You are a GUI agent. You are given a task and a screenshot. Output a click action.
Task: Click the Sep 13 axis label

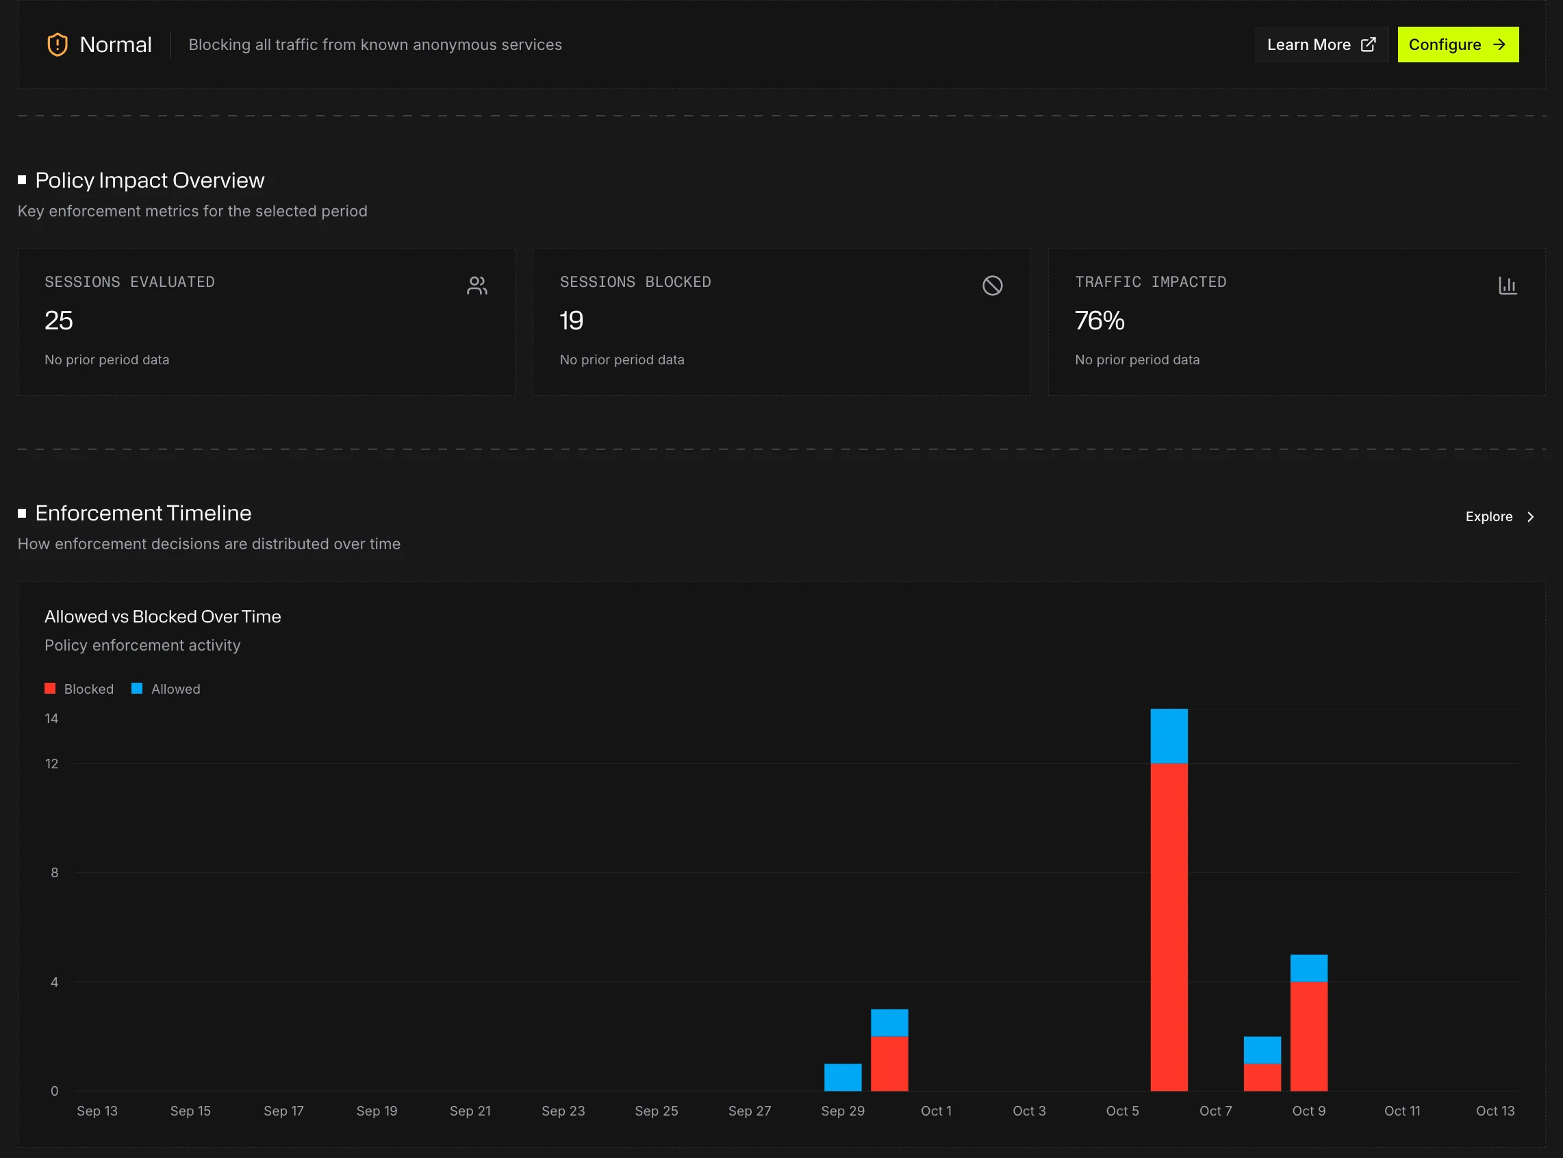(x=97, y=1110)
